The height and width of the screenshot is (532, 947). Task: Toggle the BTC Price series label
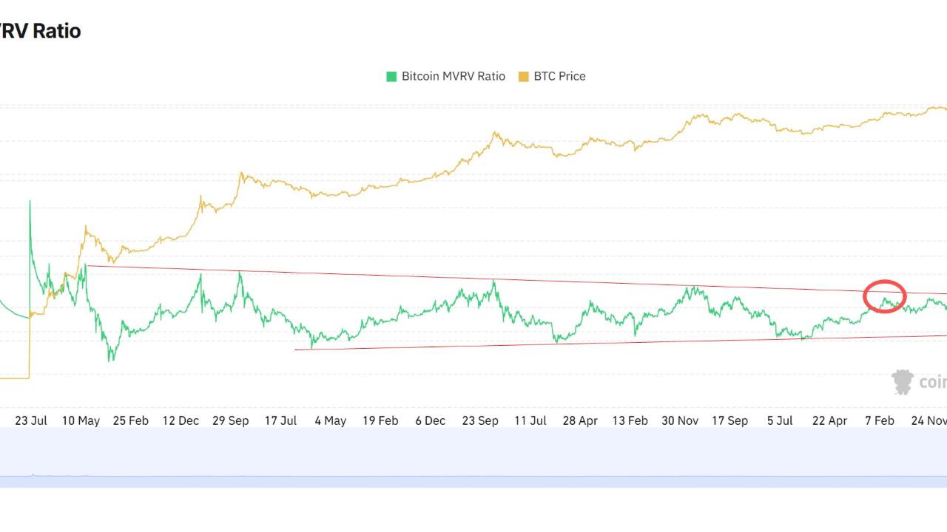pyautogui.click(x=559, y=76)
